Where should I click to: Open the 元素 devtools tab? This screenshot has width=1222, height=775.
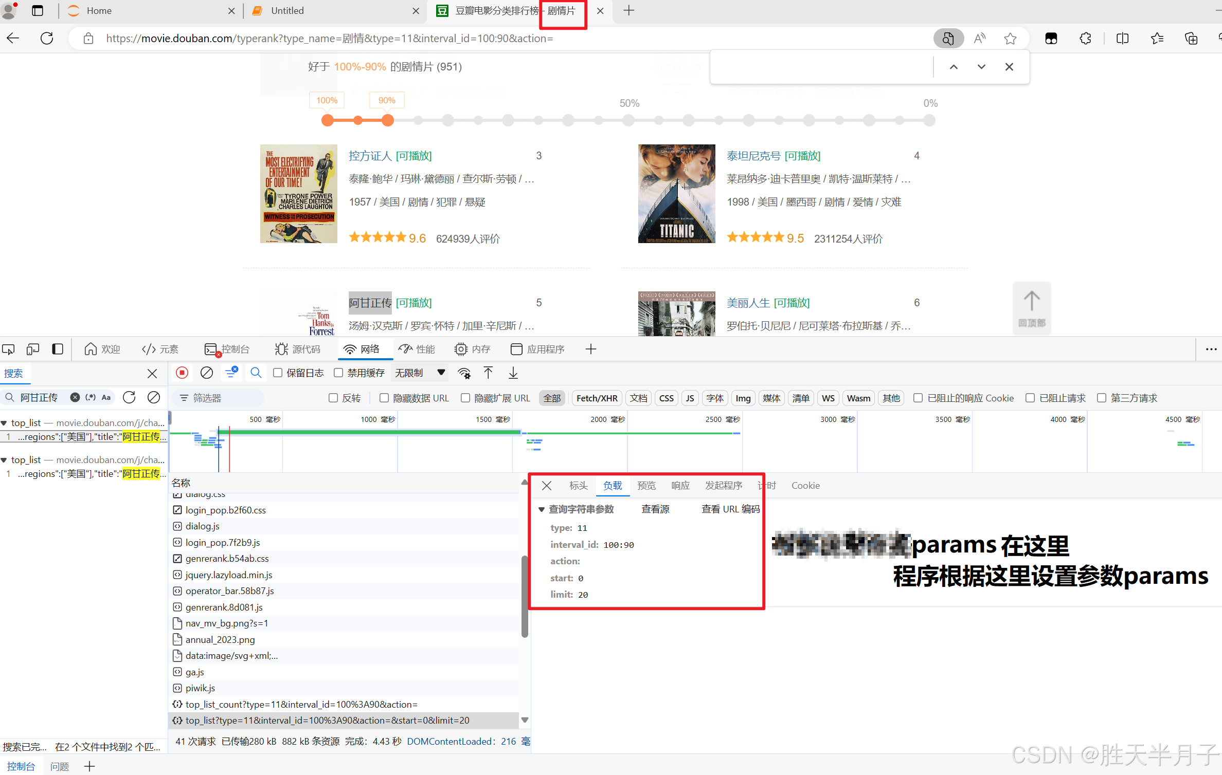[x=160, y=349]
